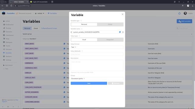Image resolution: width=195 pixels, height=109 pixels.
Task: Copy LAST_NAME variable icon
Action: coord(64,53)
